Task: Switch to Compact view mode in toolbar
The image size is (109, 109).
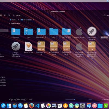Action: click(x=5, y=16)
